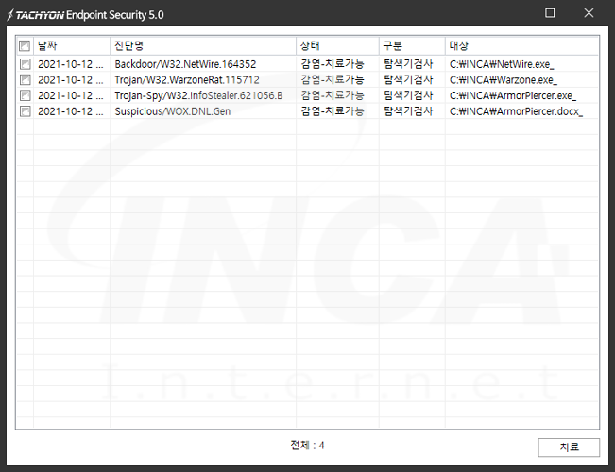
Task: Click the 감염-치료가능 status in NetWire row
Action: pyautogui.click(x=333, y=64)
